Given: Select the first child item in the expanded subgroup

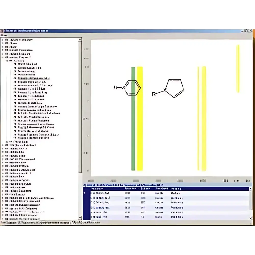Looking at the screenshot, I should tap(27, 64).
